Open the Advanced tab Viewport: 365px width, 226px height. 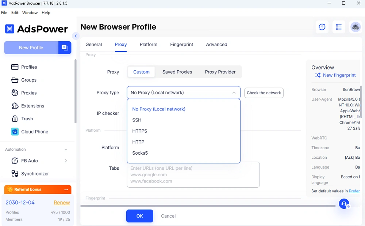216,44
